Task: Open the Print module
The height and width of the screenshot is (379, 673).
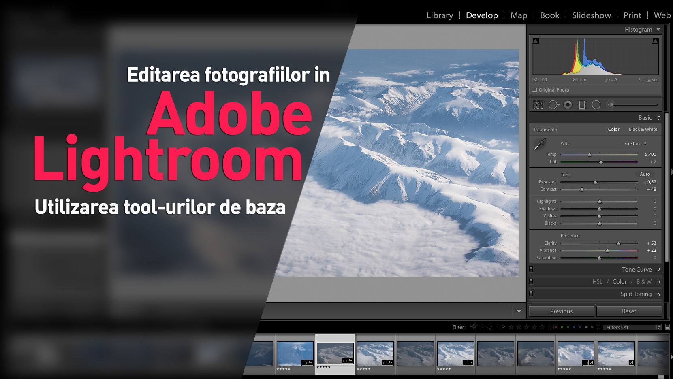Action: click(632, 15)
